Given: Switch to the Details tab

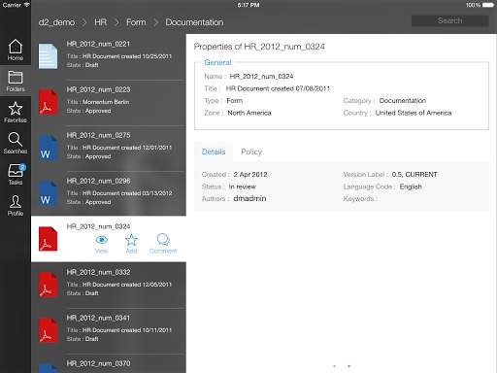Looking at the screenshot, I should click(x=214, y=152).
